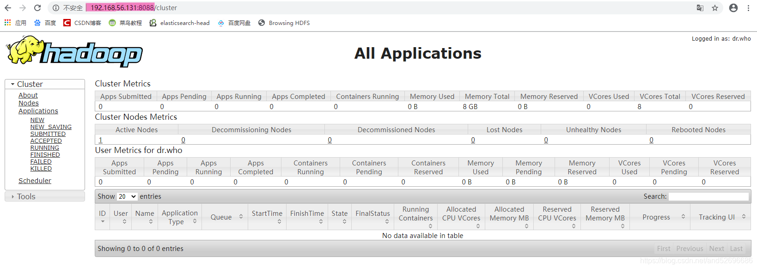The image size is (757, 269).
Task: Expand the Tools sidebar section
Action: (45, 196)
